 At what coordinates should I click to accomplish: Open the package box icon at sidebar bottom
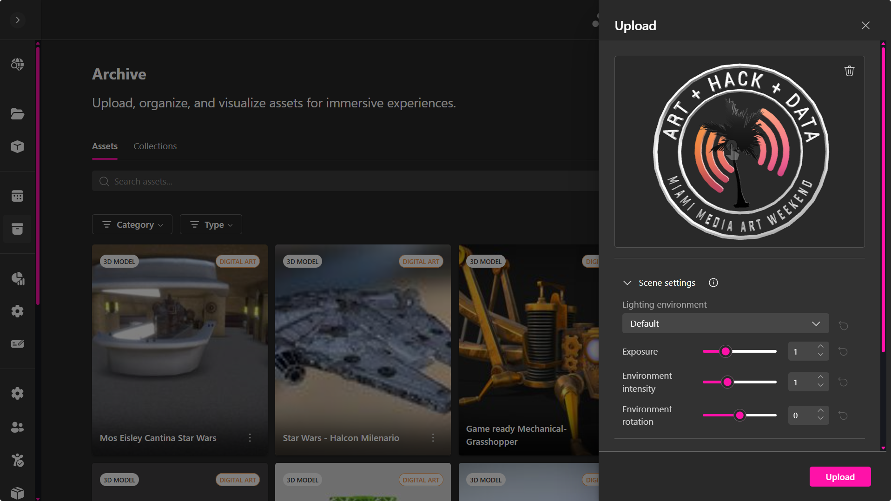pos(18,493)
